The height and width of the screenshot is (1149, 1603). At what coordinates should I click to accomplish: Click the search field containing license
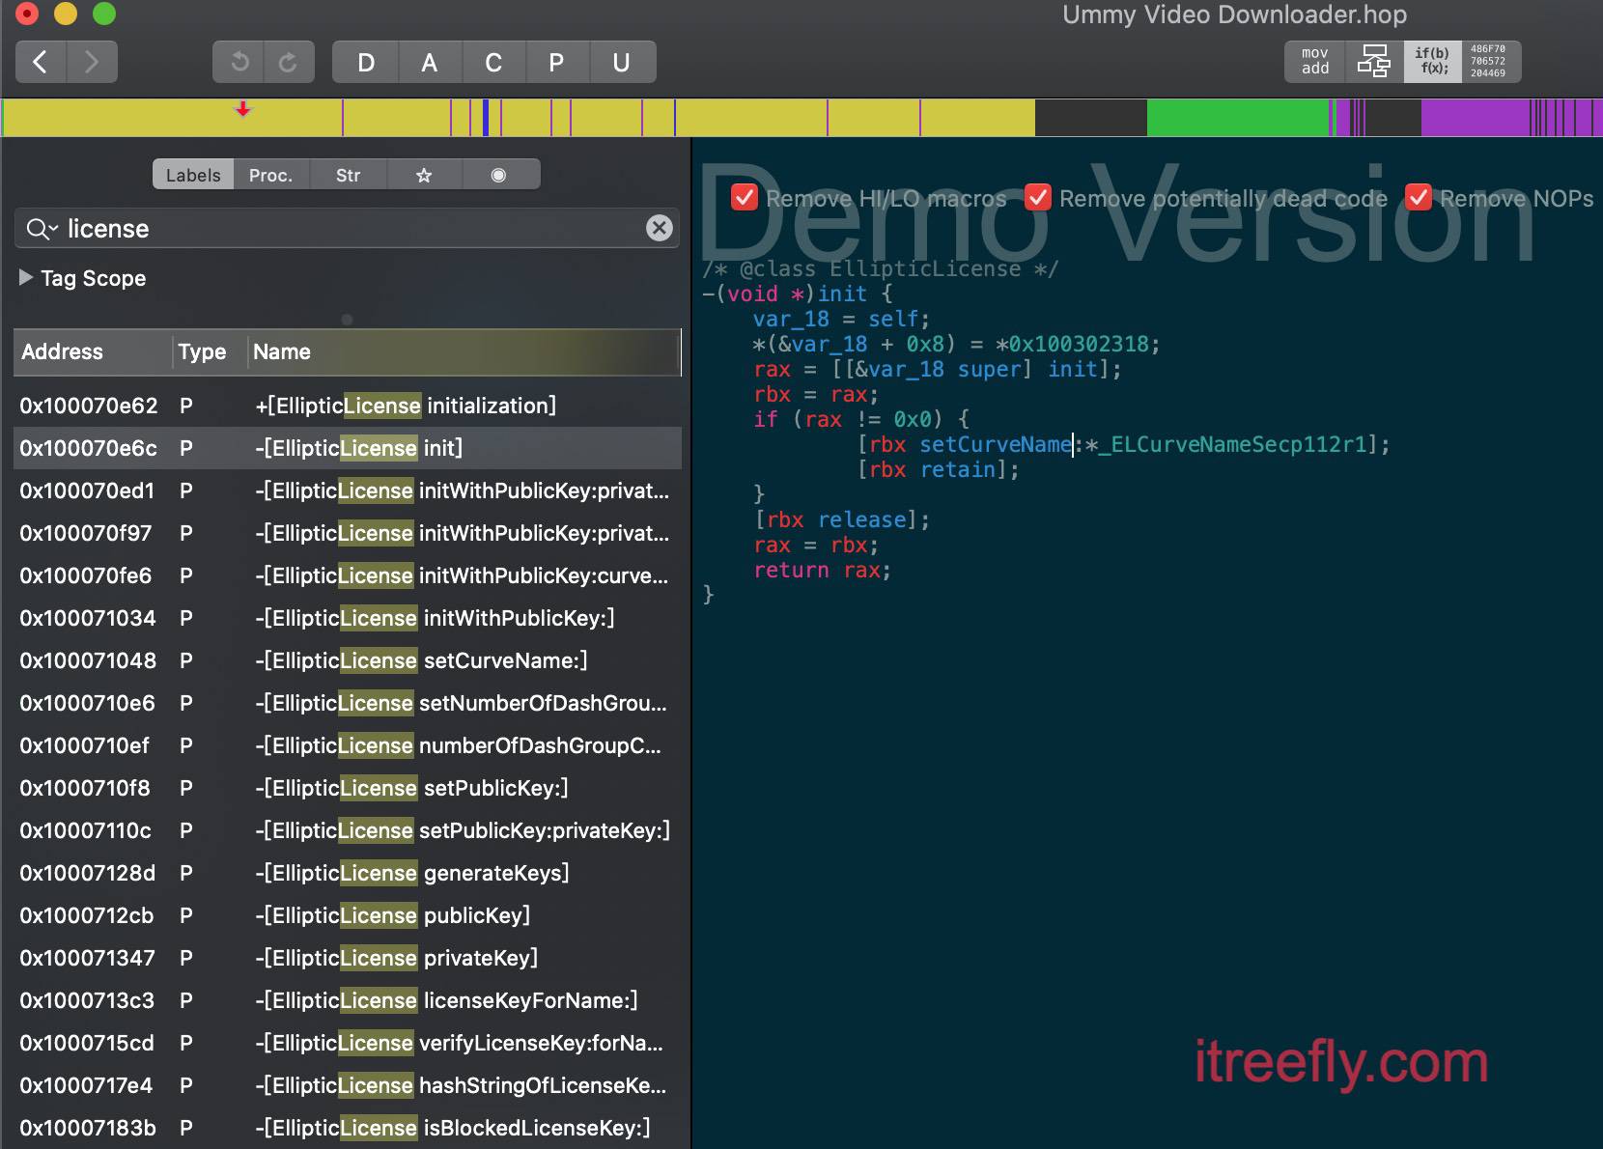[x=347, y=229]
